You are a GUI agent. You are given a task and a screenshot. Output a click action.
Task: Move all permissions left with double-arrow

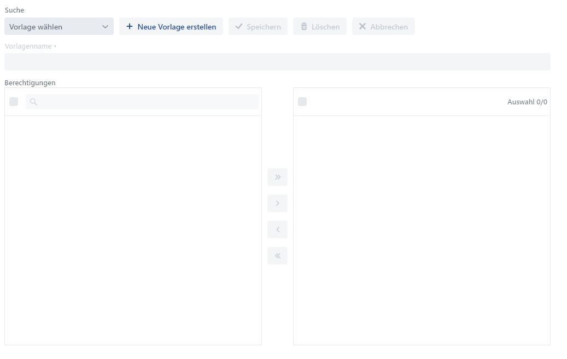(x=277, y=256)
